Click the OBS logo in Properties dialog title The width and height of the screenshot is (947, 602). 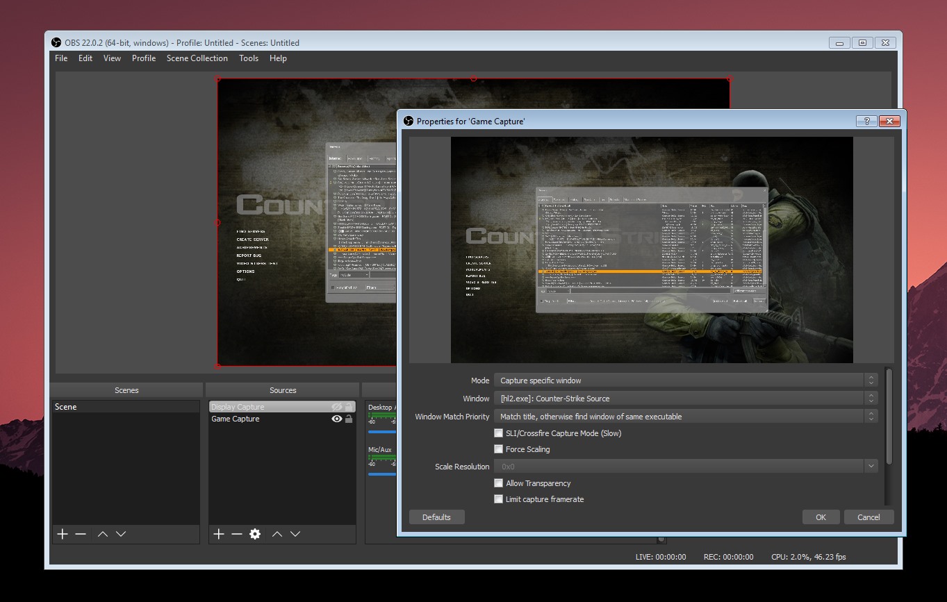(x=409, y=121)
